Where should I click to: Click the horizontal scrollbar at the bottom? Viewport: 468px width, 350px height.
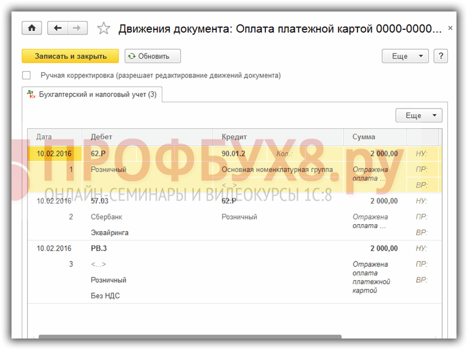(x=190, y=337)
